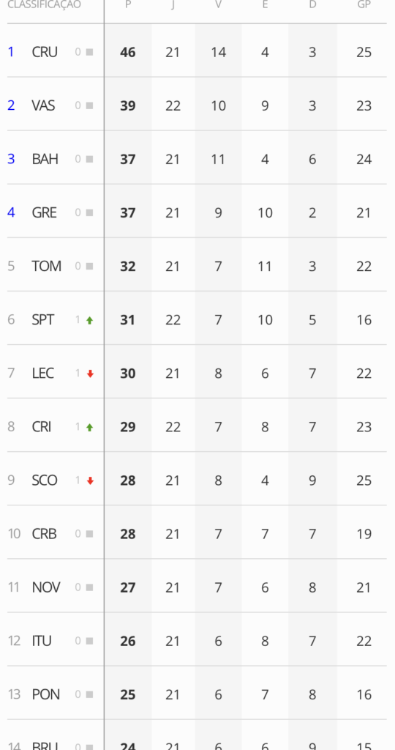Click the V wins column header
This screenshot has height=750, width=395.
(x=218, y=5)
